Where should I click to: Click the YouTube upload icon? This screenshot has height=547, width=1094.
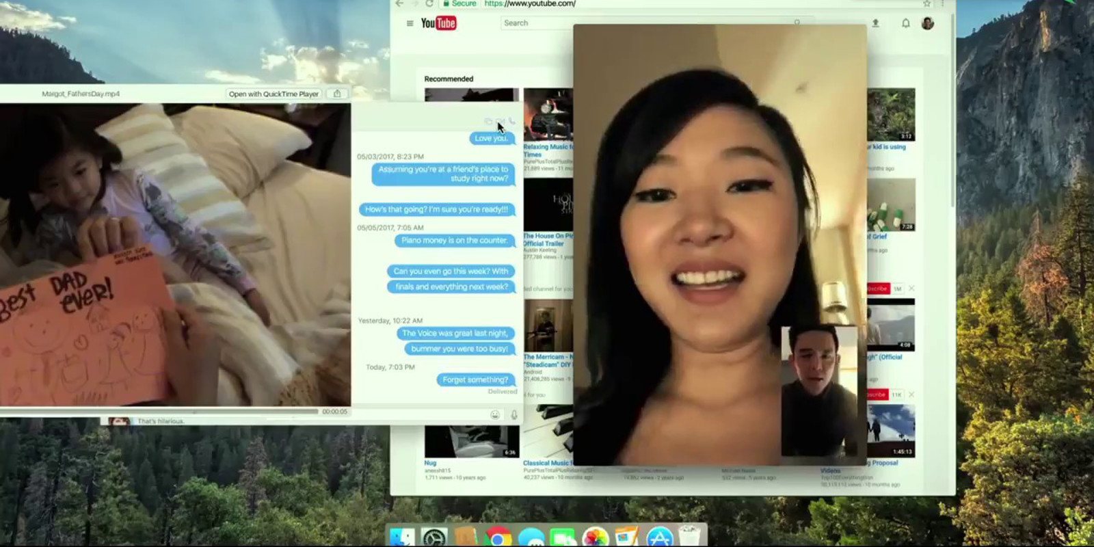pos(875,23)
